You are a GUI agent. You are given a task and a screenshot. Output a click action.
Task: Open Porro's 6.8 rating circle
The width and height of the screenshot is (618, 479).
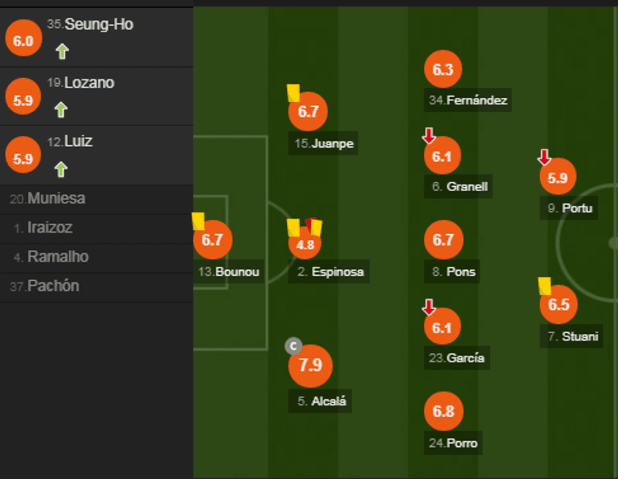[x=443, y=411]
